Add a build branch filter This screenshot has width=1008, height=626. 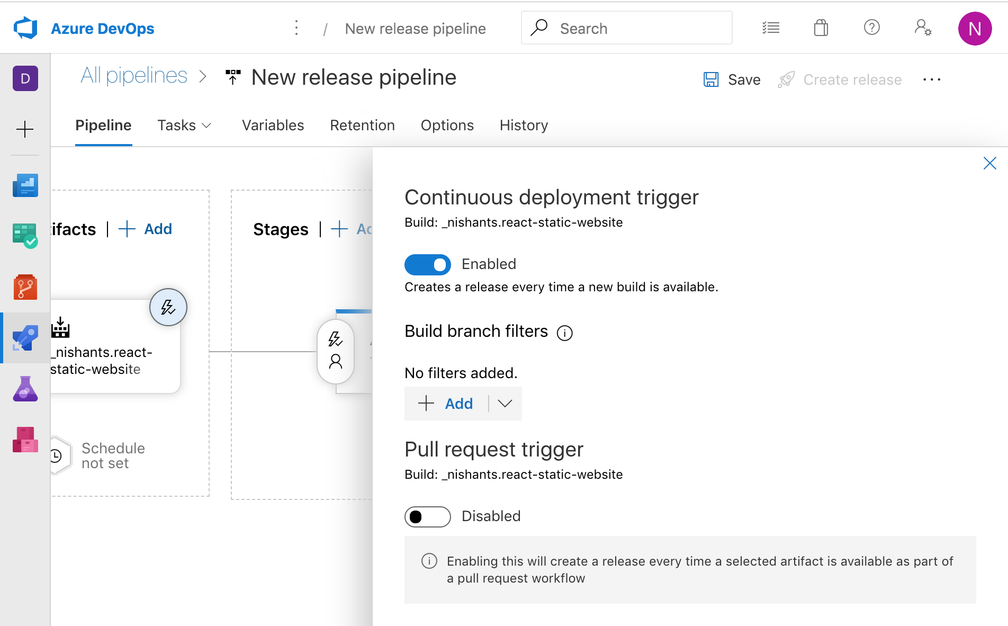coord(446,404)
